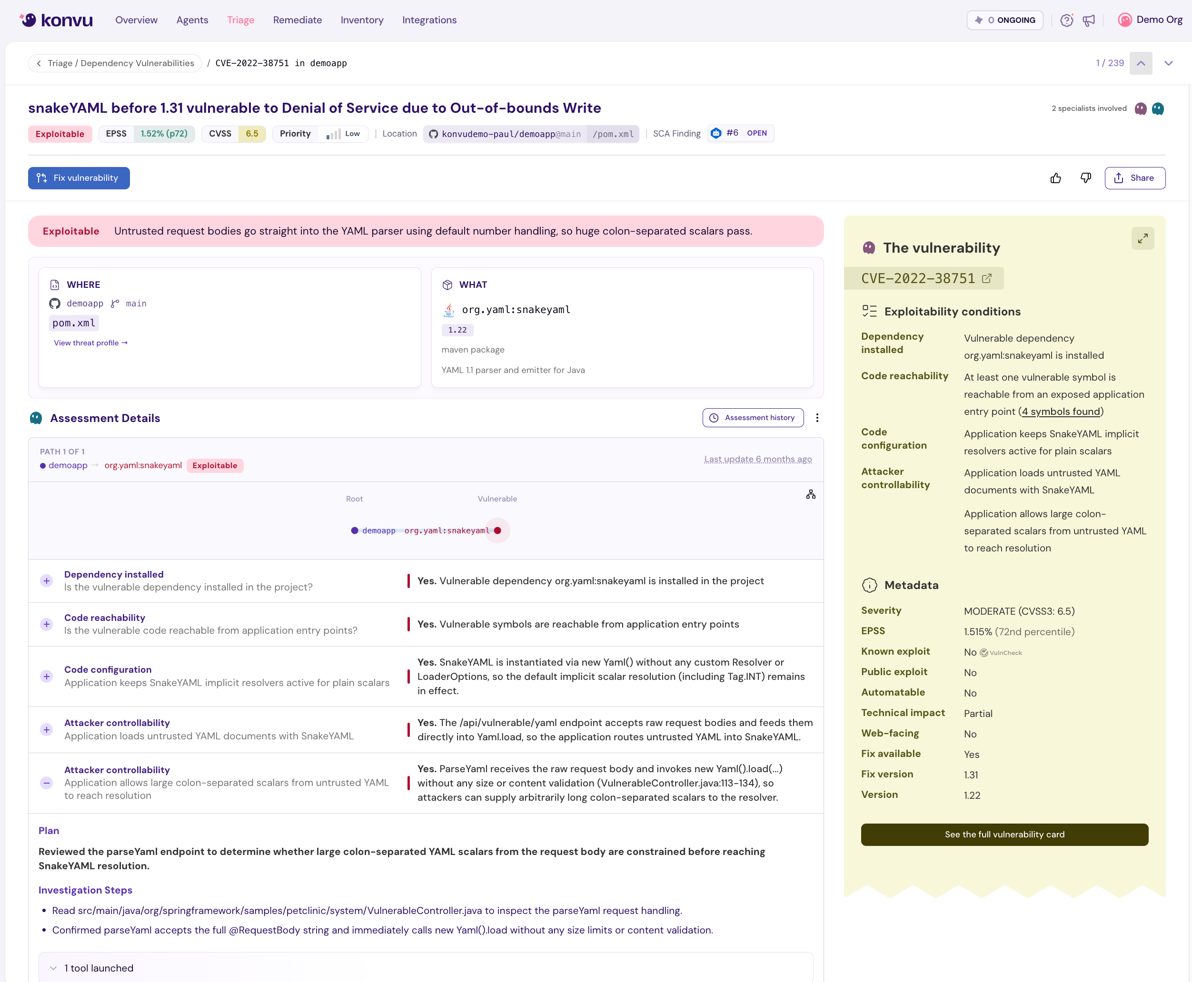Viewport: 1192px width, 982px height.
Task: Open the Remediate tab
Action: (x=297, y=20)
